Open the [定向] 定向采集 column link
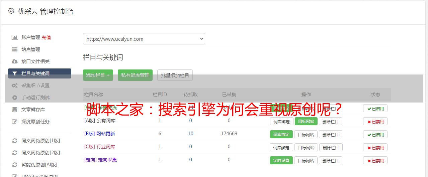 [101, 160]
